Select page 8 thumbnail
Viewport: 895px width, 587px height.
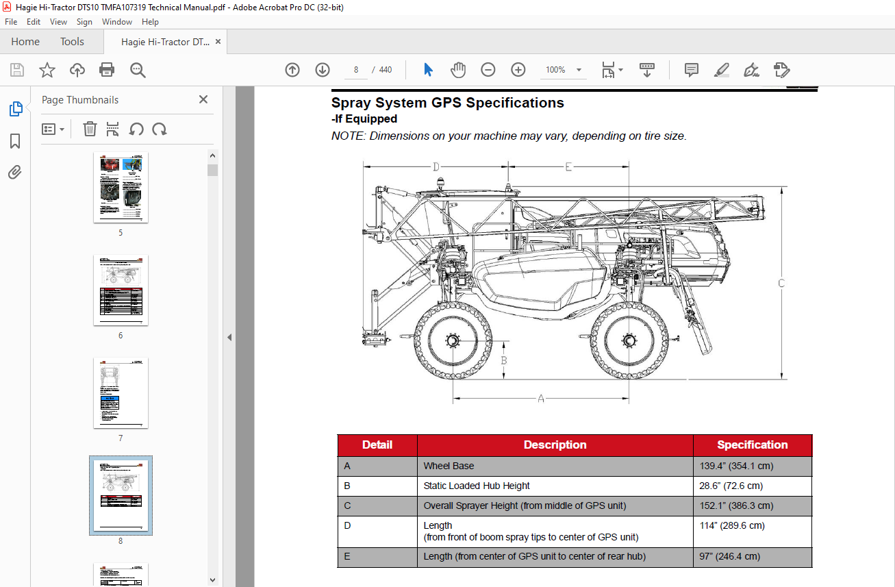pos(121,495)
